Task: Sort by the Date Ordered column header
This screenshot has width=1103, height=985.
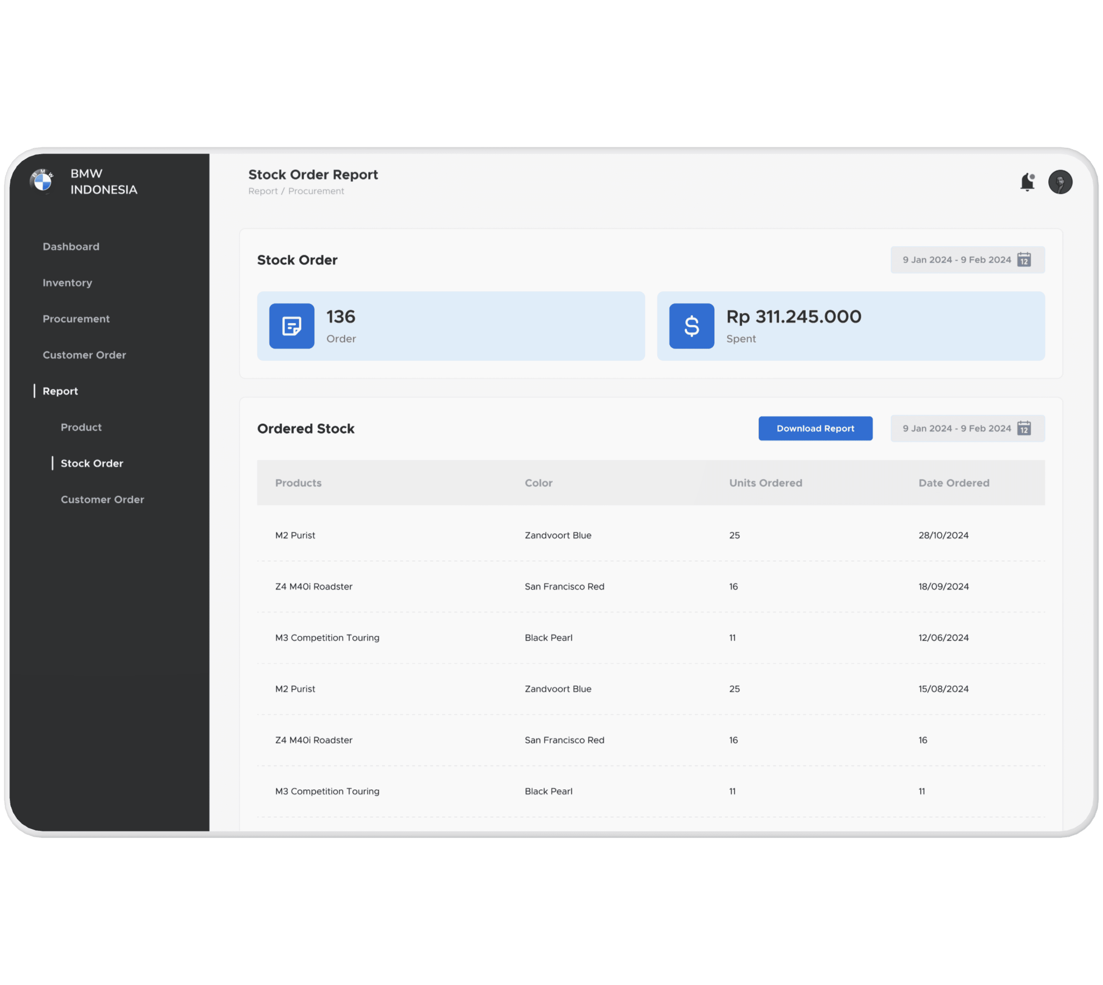Action: pyautogui.click(x=954, y=483)
